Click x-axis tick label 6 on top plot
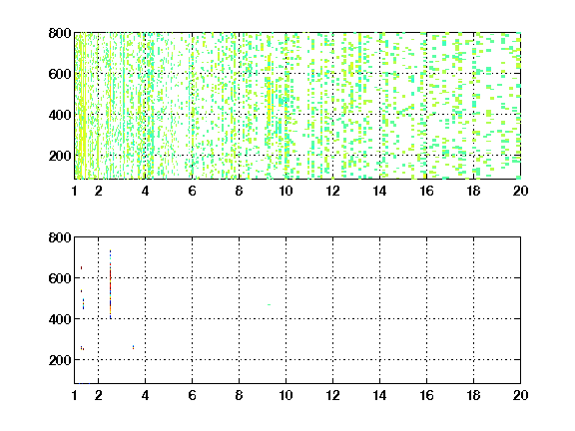 (192, 191)
